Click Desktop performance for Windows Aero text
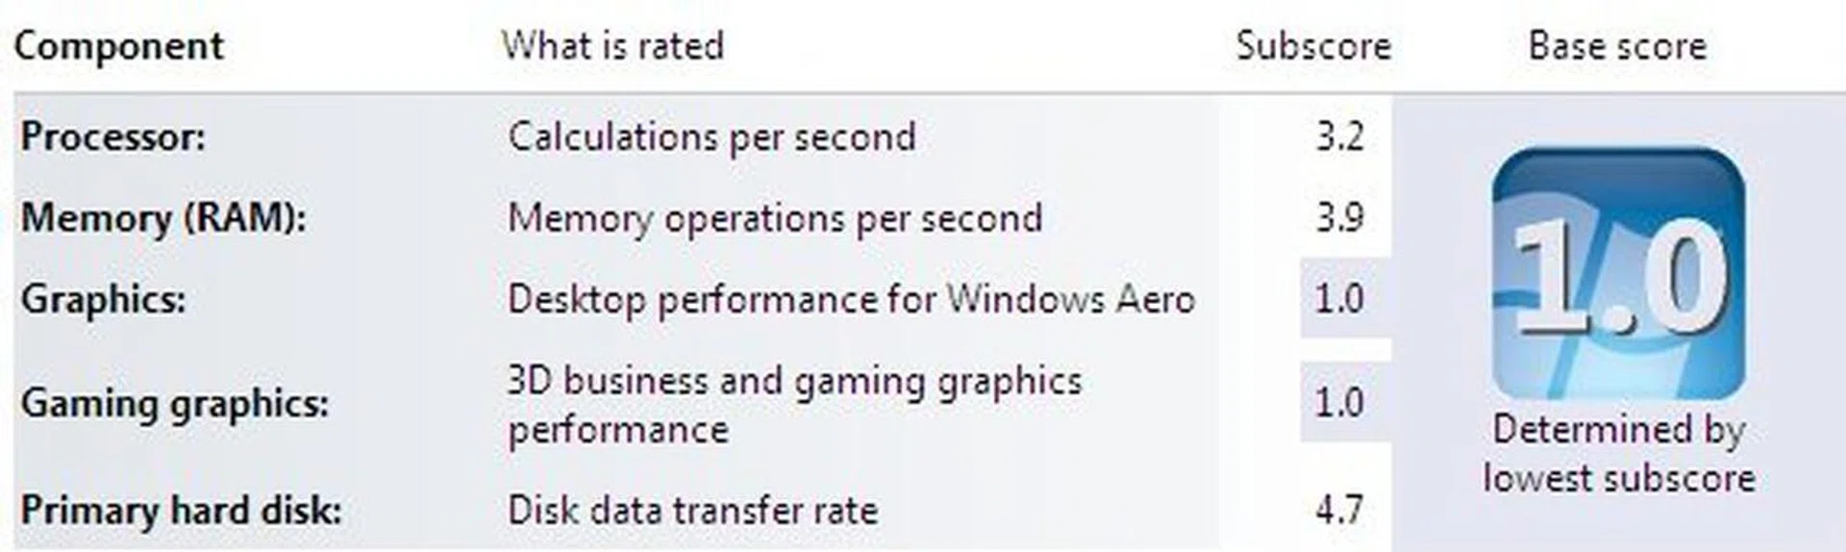 click(x=851, y=299)
